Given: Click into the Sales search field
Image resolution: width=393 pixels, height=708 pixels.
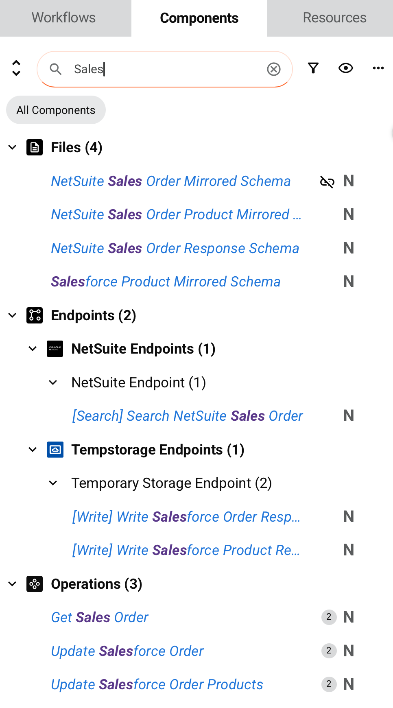Looking at the screenshot, I should pos(163,69).
